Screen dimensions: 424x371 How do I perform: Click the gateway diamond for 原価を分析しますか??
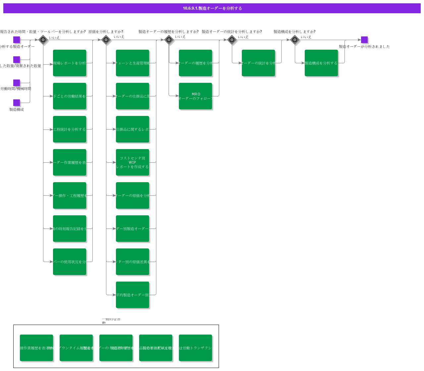point(106,40)
